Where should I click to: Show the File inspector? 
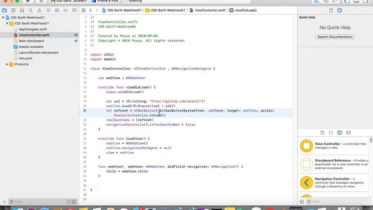coord(331,10)
